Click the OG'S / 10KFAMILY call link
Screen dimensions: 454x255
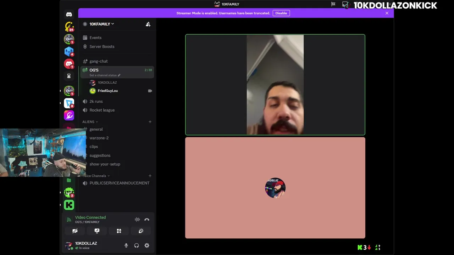pos(87,222)
